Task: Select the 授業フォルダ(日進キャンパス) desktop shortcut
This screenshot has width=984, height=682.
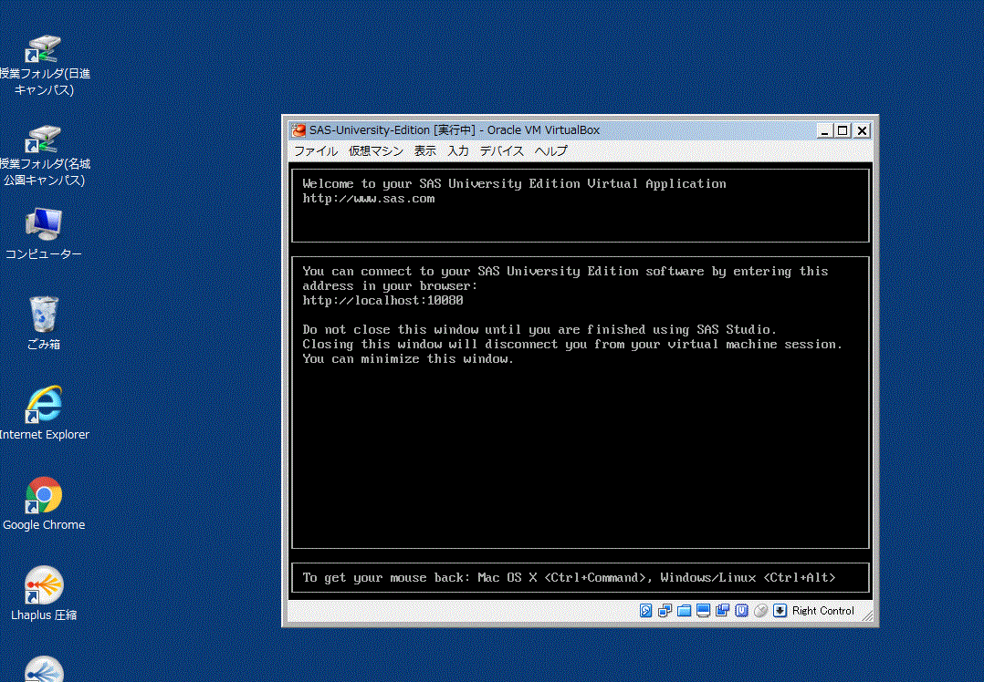Action: (44, 66)
